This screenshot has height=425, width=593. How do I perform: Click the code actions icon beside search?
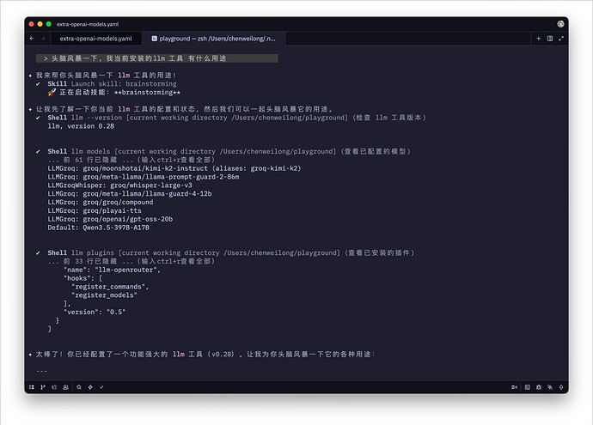(89, 387)
